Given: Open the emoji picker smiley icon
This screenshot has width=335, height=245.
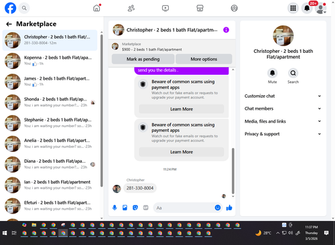Looking at the screenshot, I should click(x=218, y=208).
